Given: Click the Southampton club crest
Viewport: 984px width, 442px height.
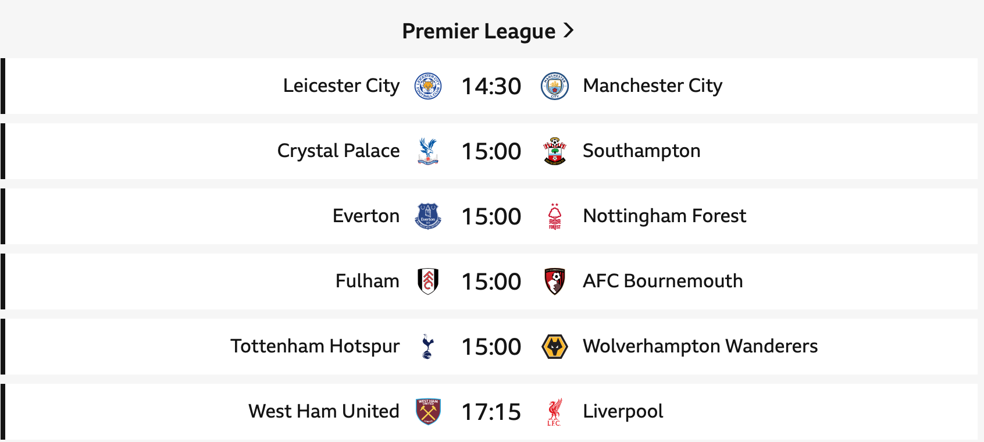Looking at the screenshot, I should [555, 151].
